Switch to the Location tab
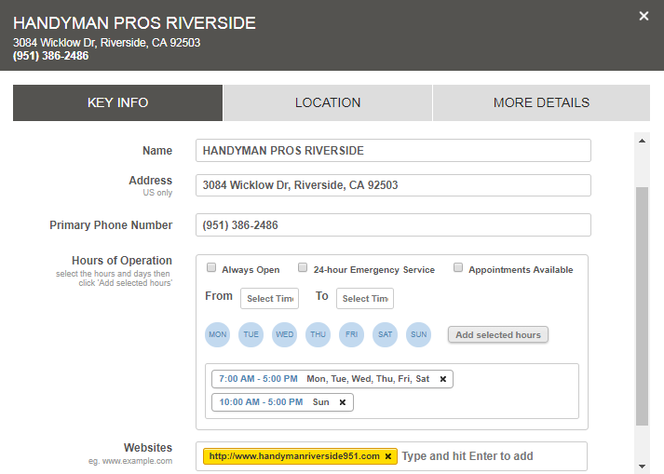664x474 pixels. 328,103
